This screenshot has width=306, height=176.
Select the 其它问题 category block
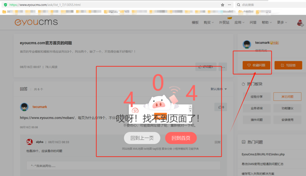coord(287,97)
